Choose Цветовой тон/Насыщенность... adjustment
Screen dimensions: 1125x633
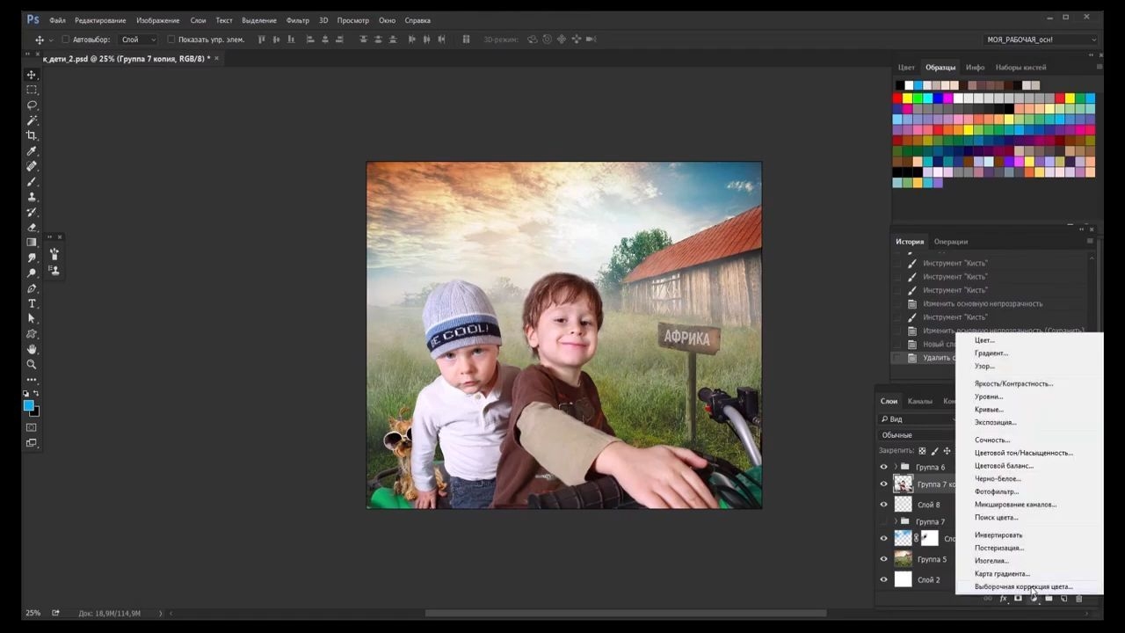click(1024, 453)
